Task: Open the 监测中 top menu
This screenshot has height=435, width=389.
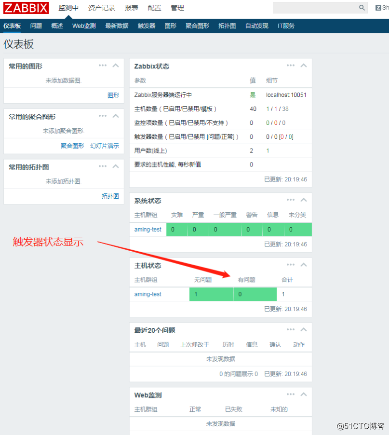Action: [x=68, y=8]
